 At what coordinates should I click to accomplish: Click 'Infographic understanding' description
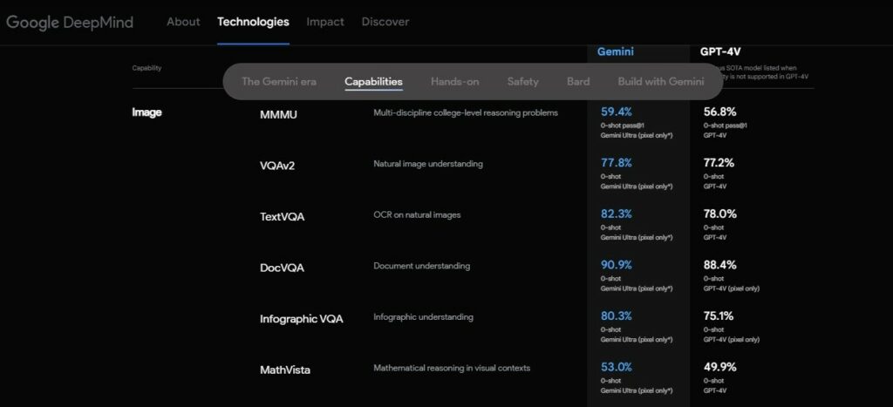click(x=423, y=317)
